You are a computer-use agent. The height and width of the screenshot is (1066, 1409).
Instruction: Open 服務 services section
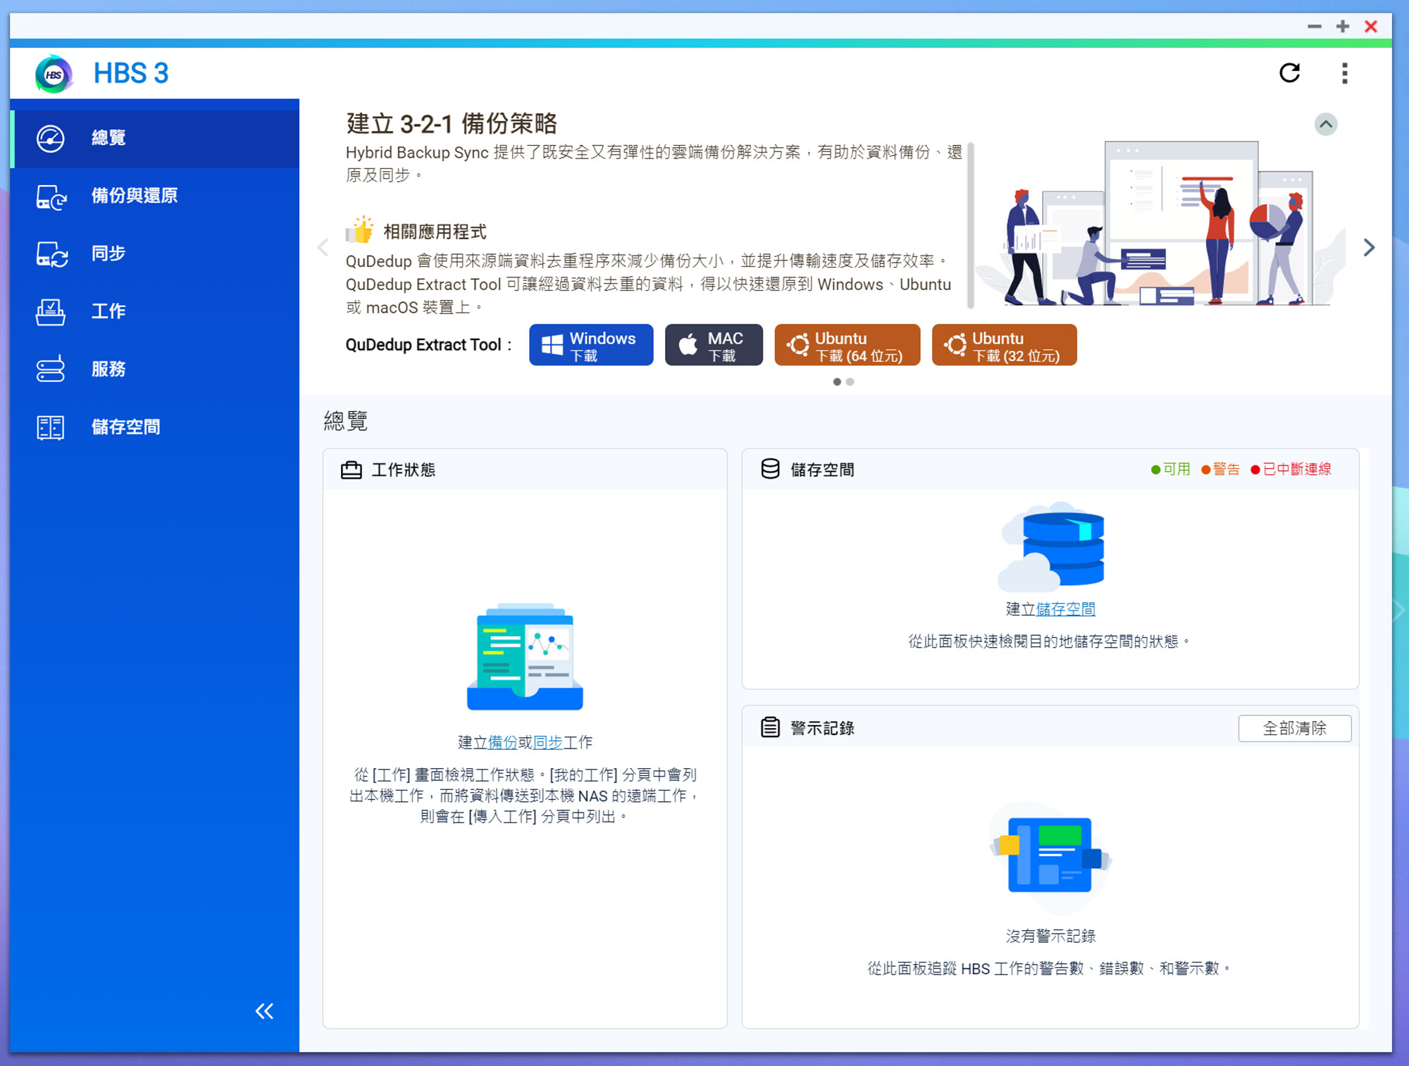(x=155, y=369)
